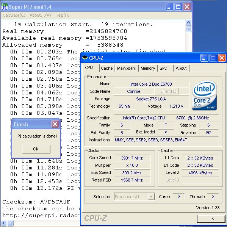Click the Name field Intel Core 2 Duo E6700
Viewport: 227px width, 227px height.
tap(151, 84)
